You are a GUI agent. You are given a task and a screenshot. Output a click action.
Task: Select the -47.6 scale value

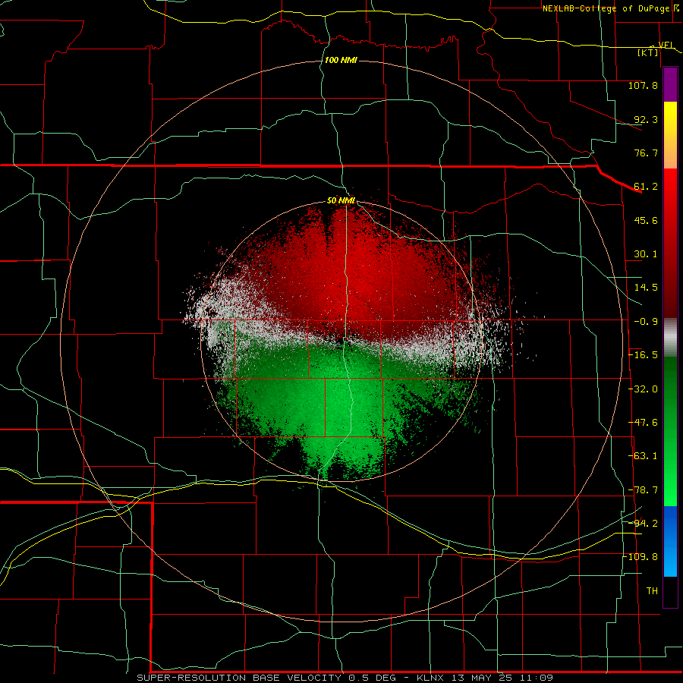click(643, 423)
